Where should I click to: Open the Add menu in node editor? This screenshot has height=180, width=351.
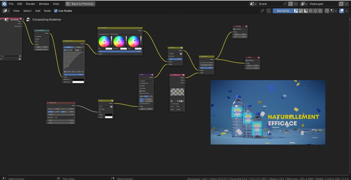click(38, 11)
